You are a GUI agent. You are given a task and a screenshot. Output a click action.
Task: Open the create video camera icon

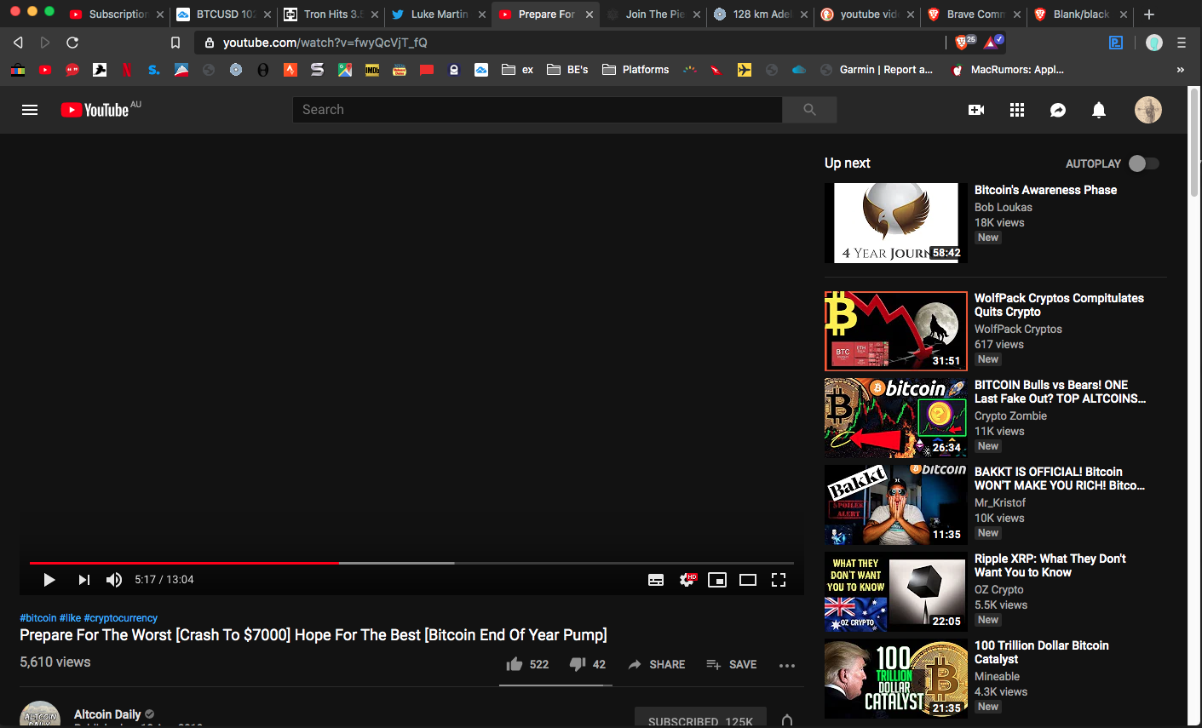pos(976,110)
